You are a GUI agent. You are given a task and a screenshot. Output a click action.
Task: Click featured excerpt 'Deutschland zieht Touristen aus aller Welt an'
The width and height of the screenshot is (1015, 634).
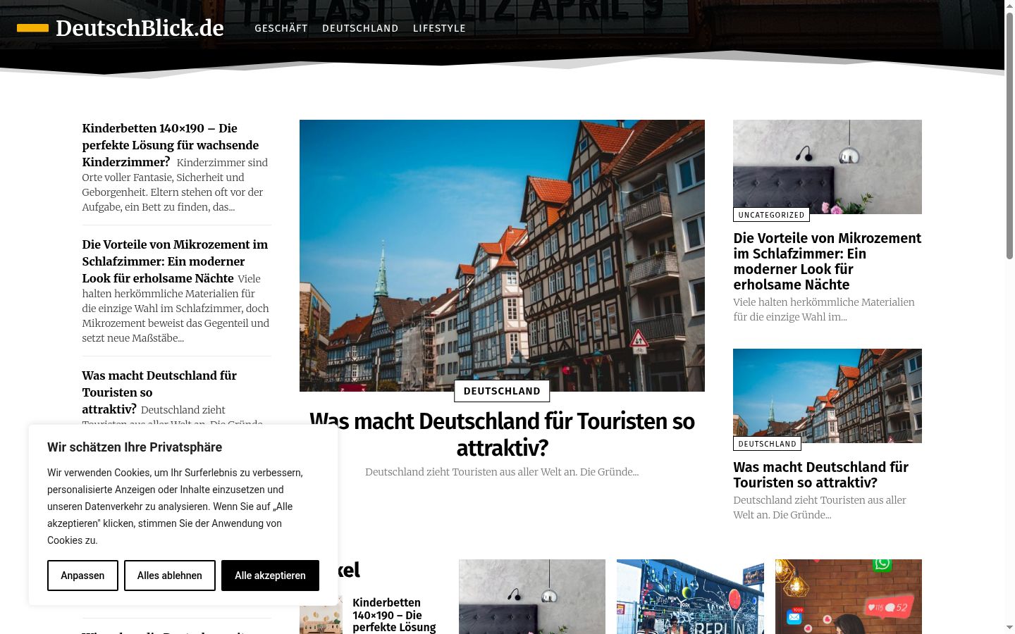click(x=502, y=472)
